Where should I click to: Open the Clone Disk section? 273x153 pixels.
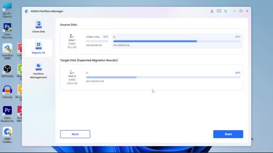point(38,27)
